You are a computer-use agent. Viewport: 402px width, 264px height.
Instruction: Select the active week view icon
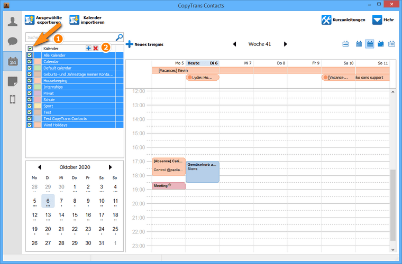pyautogui.click(x=370, y=44)
